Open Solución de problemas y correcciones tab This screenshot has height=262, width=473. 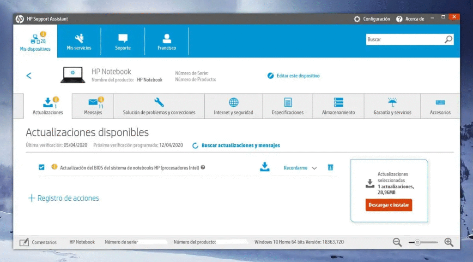click(159, 106)
